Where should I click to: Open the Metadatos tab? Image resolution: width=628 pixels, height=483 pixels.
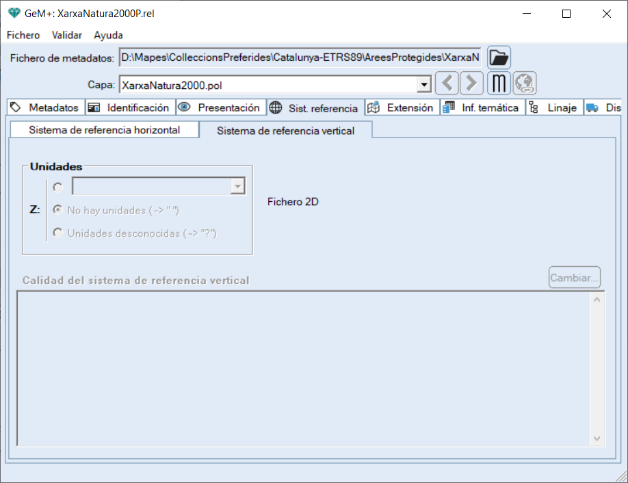click(46, 108)
